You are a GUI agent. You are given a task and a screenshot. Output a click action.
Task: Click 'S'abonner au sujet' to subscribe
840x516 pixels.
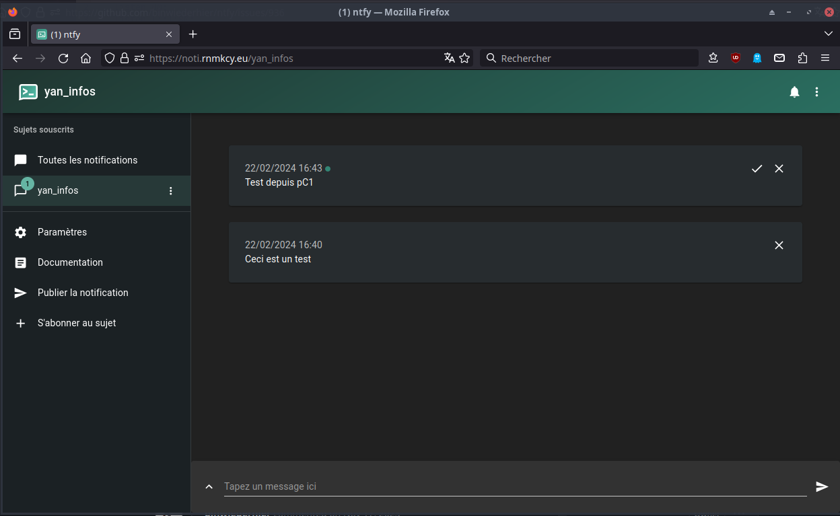(77, 323)
